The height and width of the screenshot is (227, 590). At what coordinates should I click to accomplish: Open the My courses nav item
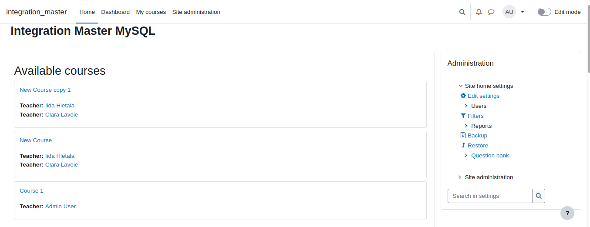click(151, 12)
